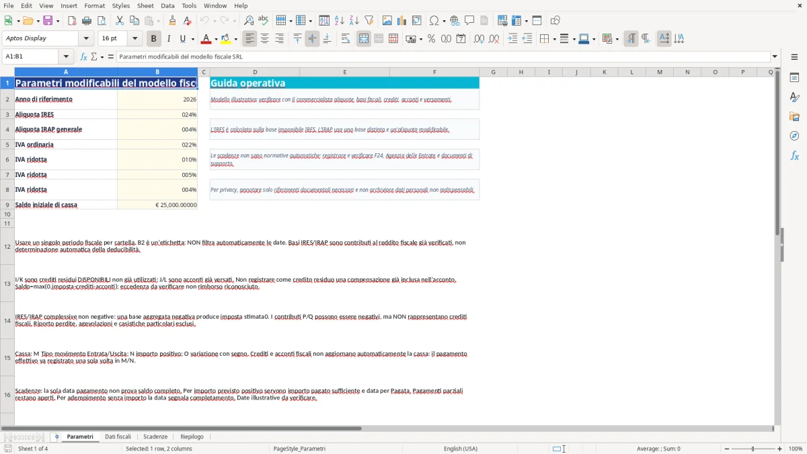The image size is (807, 454).
Task: Open Paste options dropdown arrow
Action: [x=158, y=20]
